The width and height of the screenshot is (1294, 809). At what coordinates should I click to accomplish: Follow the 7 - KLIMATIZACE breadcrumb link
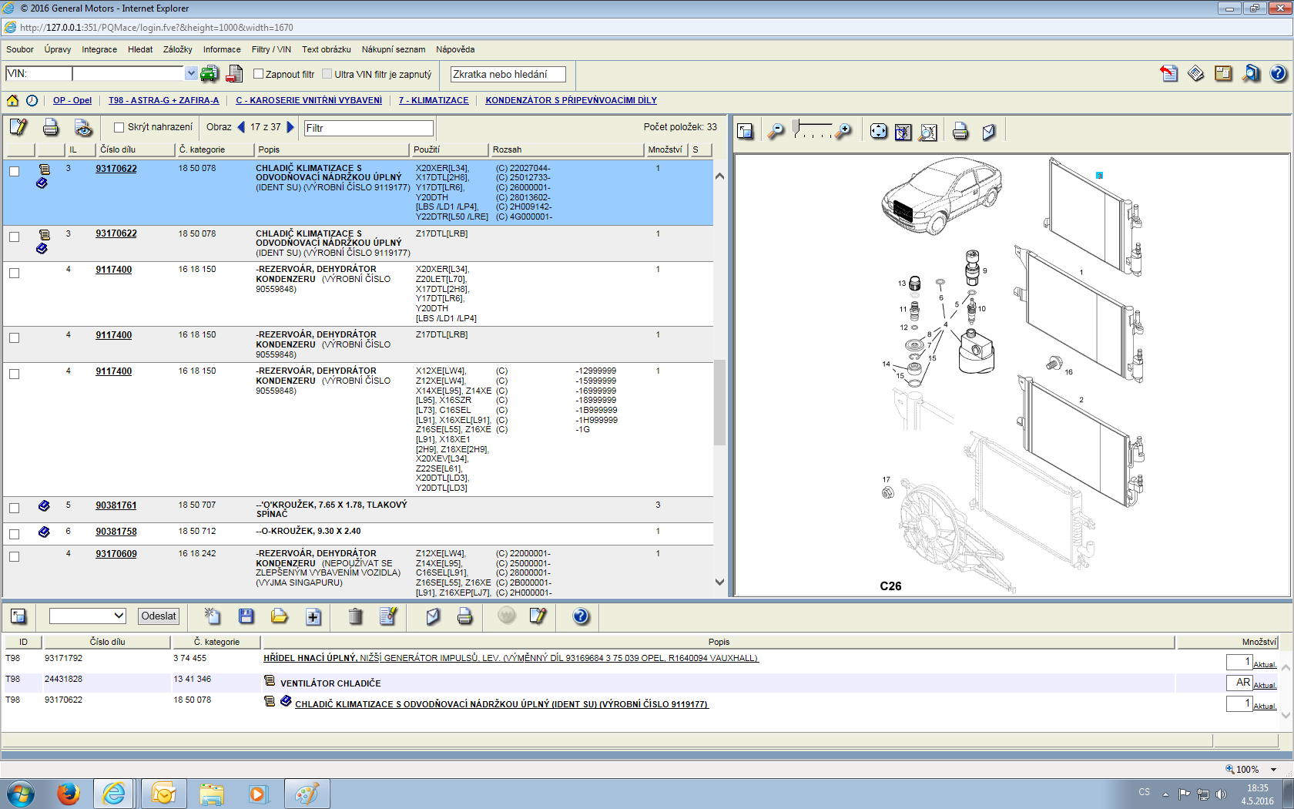[433, 100]
